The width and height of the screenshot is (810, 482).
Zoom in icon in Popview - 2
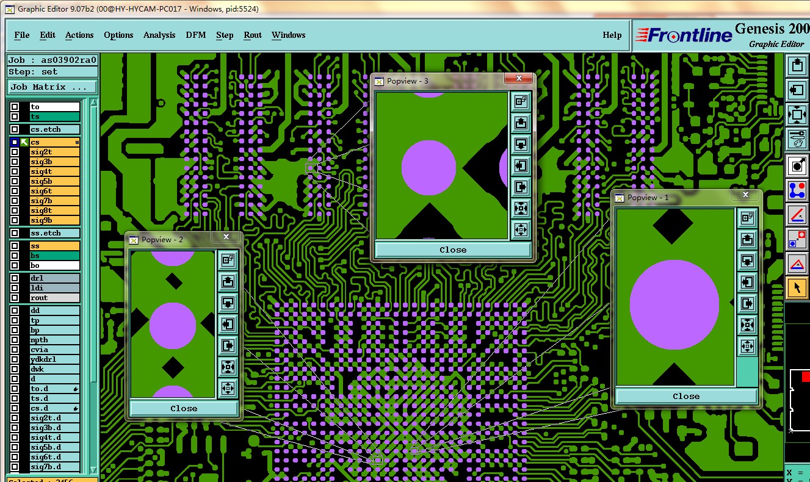tap(228, 367)
